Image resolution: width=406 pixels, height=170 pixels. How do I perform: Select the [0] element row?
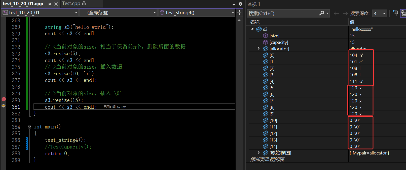click(x=327, y=55)
